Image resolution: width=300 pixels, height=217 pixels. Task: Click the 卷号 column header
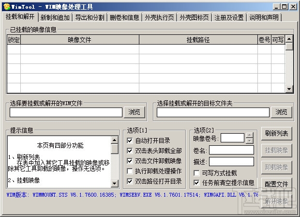pos(264,40)
